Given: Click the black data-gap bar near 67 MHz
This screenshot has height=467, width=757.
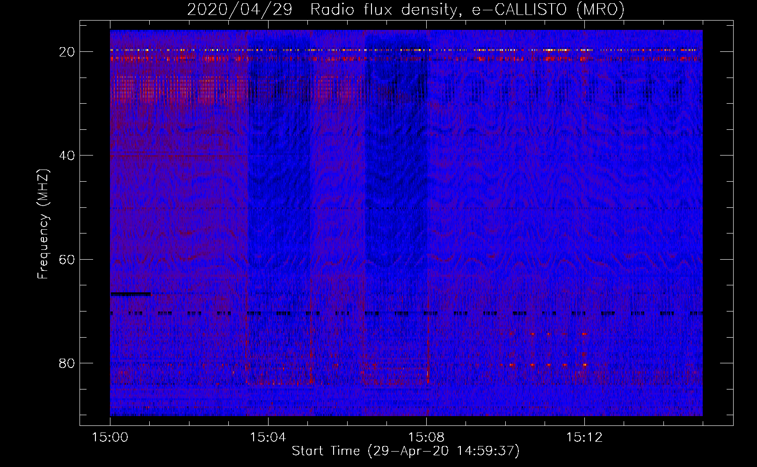Looking at the screenshot, I should [x=131, y=294].
